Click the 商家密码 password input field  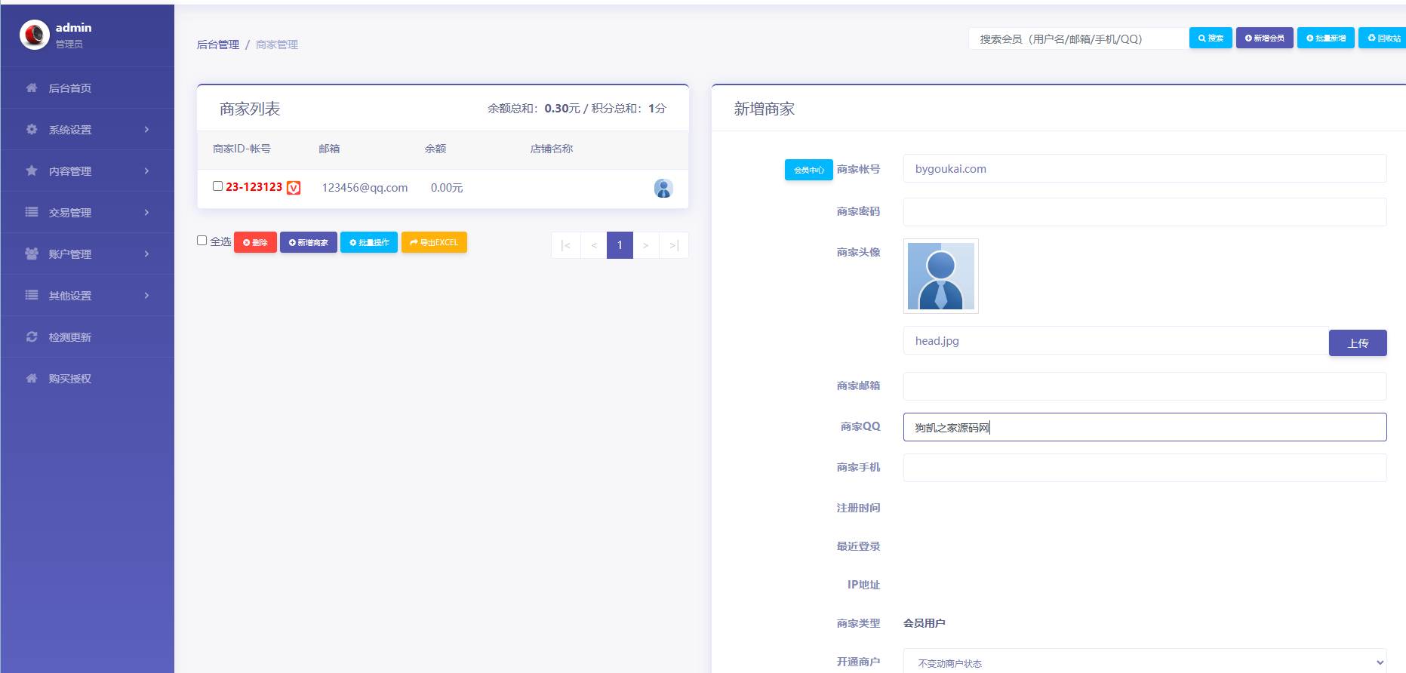(1144, 212)
